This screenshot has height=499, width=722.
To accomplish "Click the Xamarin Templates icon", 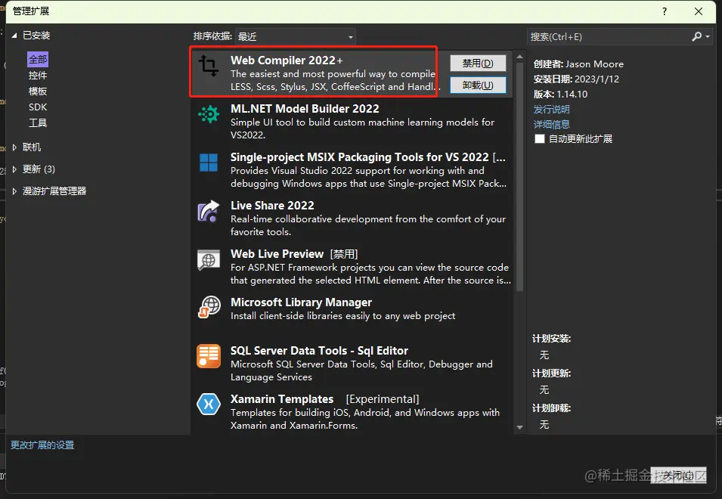I will (208, 404).
